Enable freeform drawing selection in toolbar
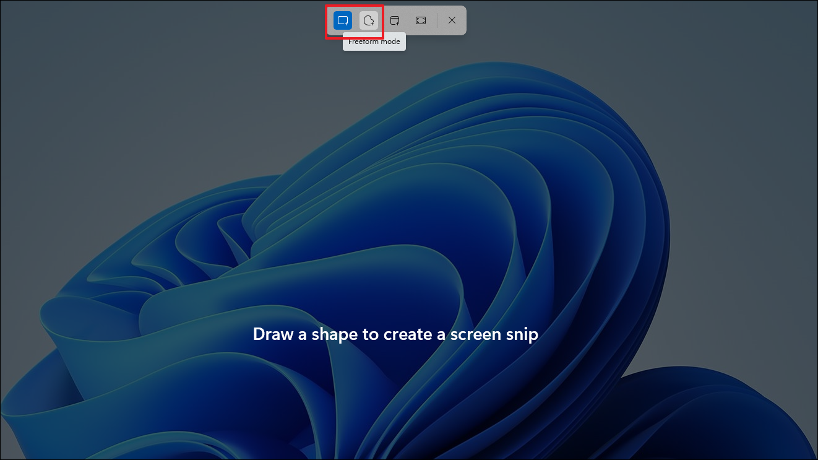Image resolution: width=818 pixels, height=460 pixels. coord(369,20)
